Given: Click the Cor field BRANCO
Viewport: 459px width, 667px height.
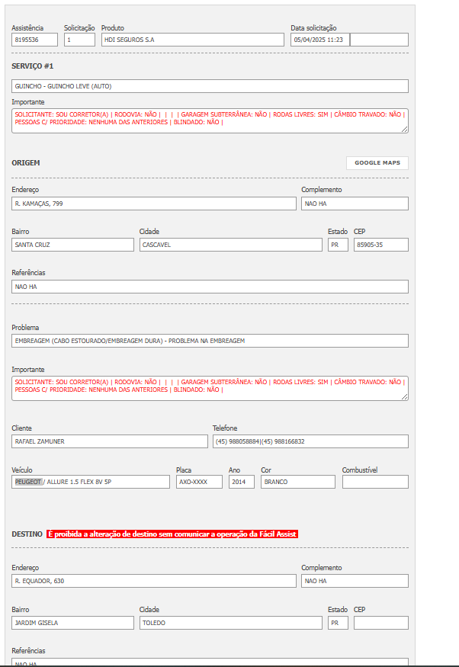Looking at the screenshot, I should 298,482.
